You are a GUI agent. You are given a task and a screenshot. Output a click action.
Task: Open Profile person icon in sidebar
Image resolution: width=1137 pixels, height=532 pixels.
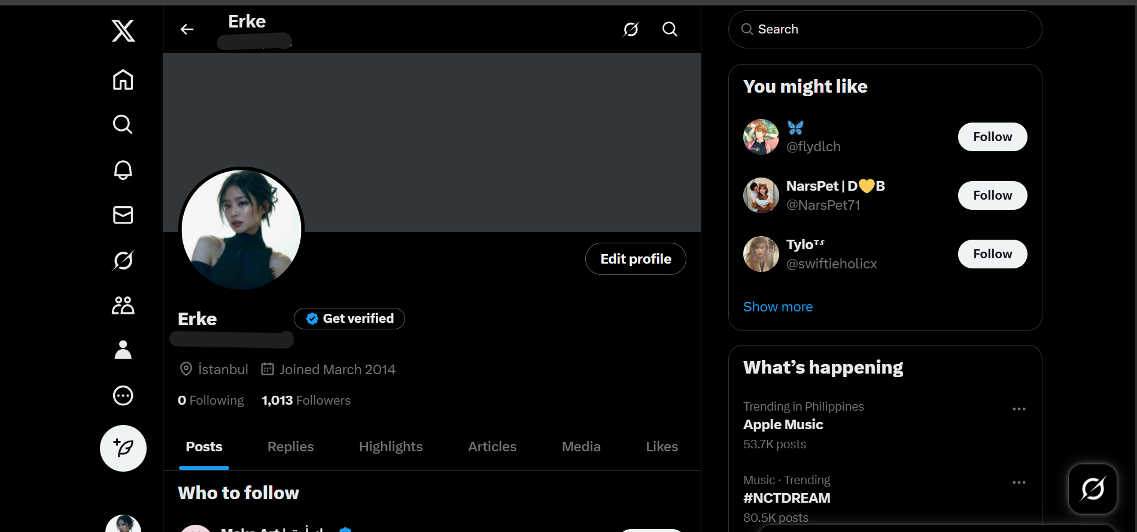tap(123, 350)
